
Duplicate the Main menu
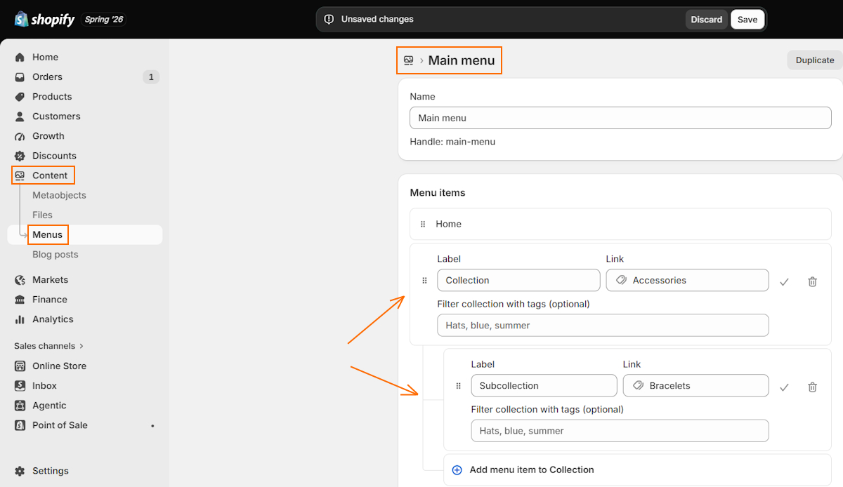point(815,60)
